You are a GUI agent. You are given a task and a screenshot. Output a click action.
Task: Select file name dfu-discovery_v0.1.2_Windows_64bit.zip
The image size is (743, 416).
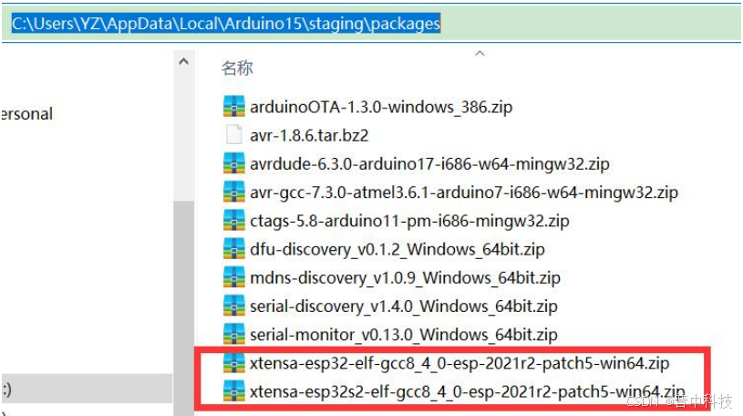[397, 249]
